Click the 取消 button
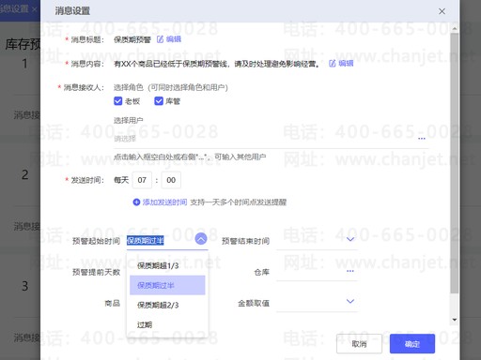The height and width of the screenshot is (360, 481). pos(359,344)
